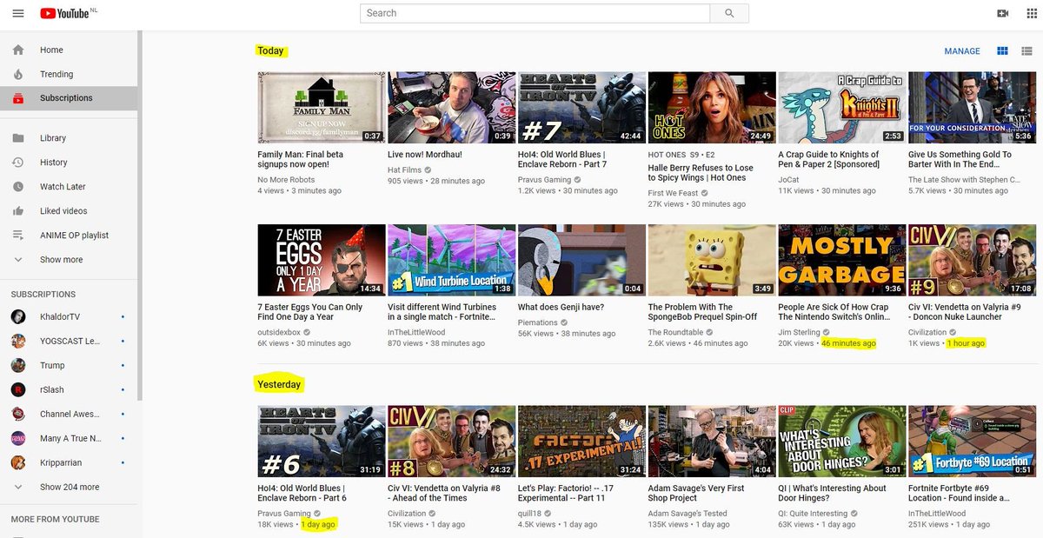Open Factorio .17 Experimental thumbnail
Image resolution: width=1043 pixels, height=538 pixels.
[581, 442]
